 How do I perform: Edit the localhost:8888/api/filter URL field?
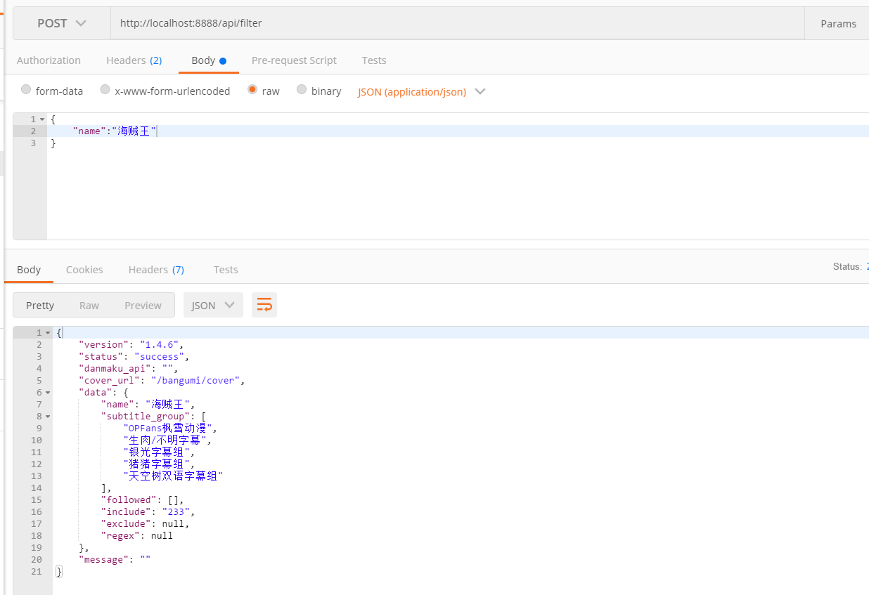[x=458, y=23]
